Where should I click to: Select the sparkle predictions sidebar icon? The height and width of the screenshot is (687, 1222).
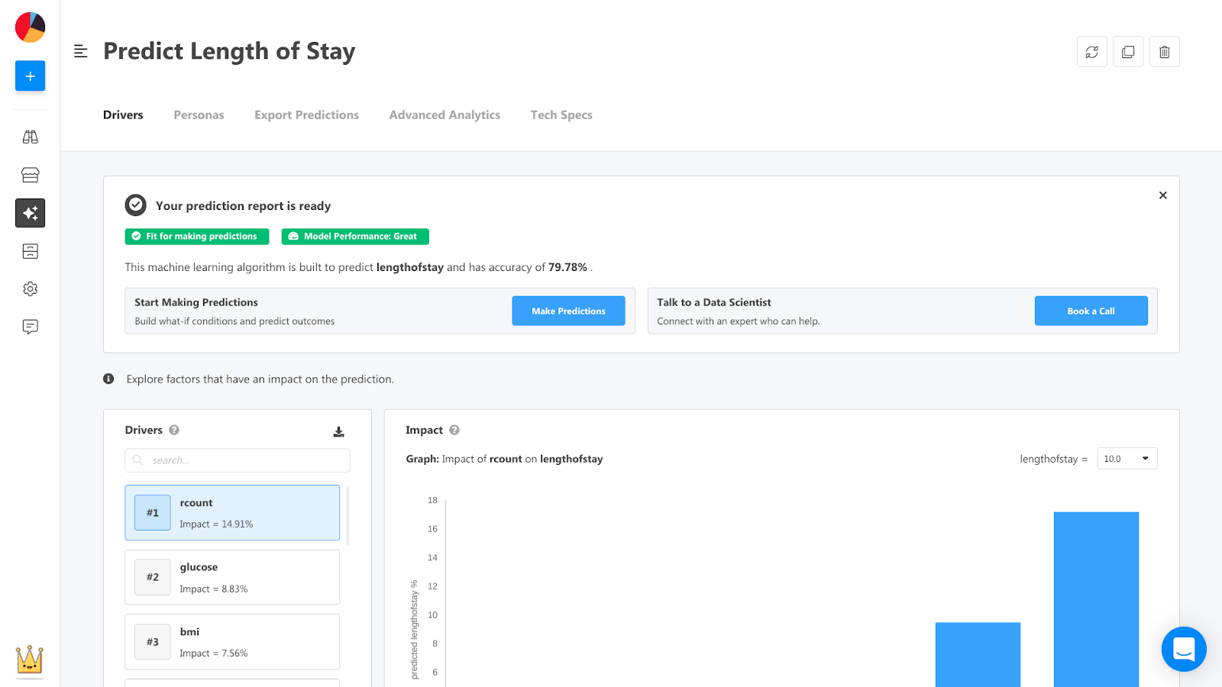point(30,213)
